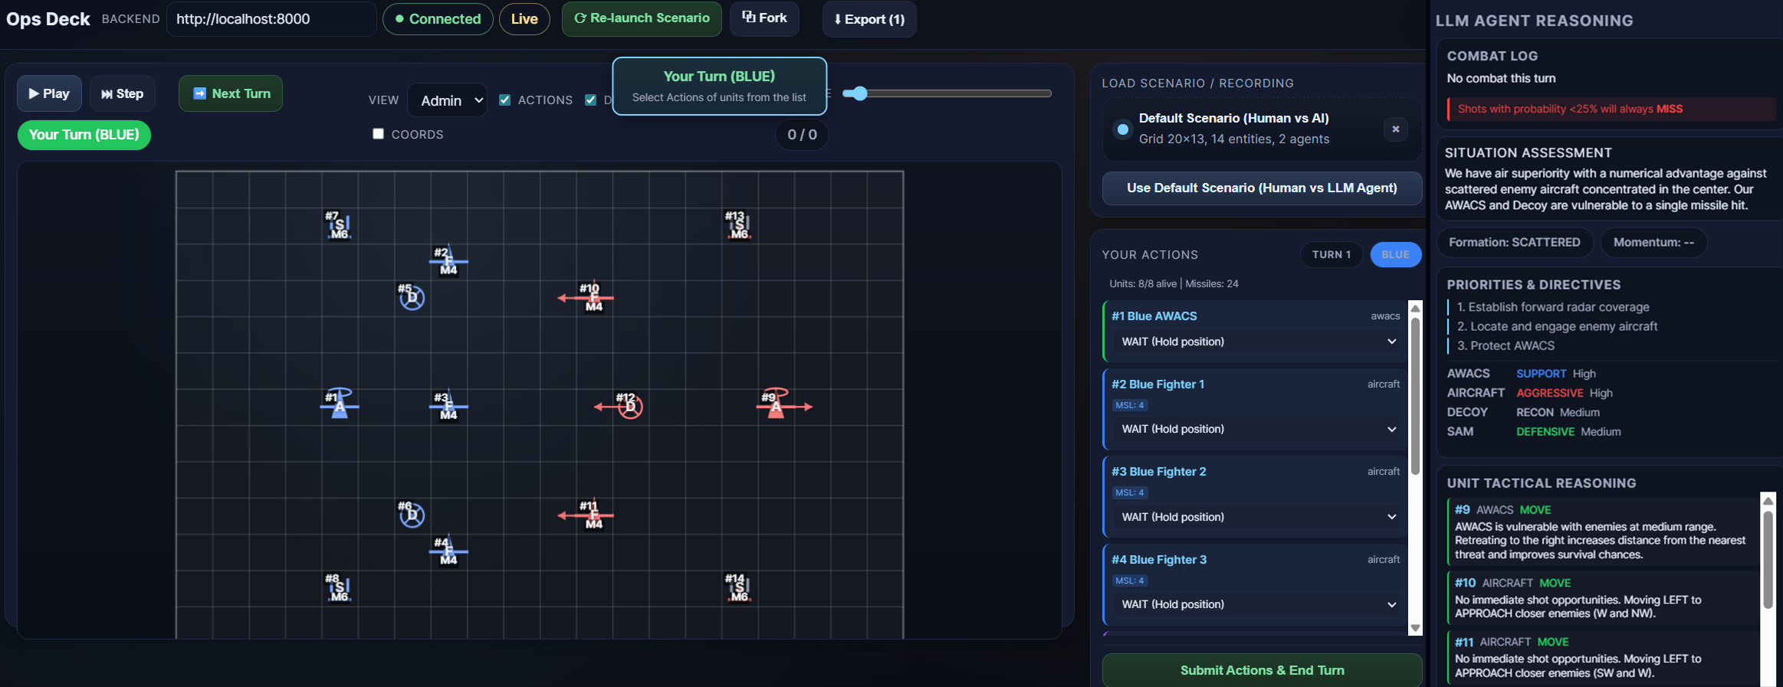Image resolution: width=1783 pixels, height=687 pixels.
Task: Select Blue Fighter #4 on the map
Action: point(448,551)
